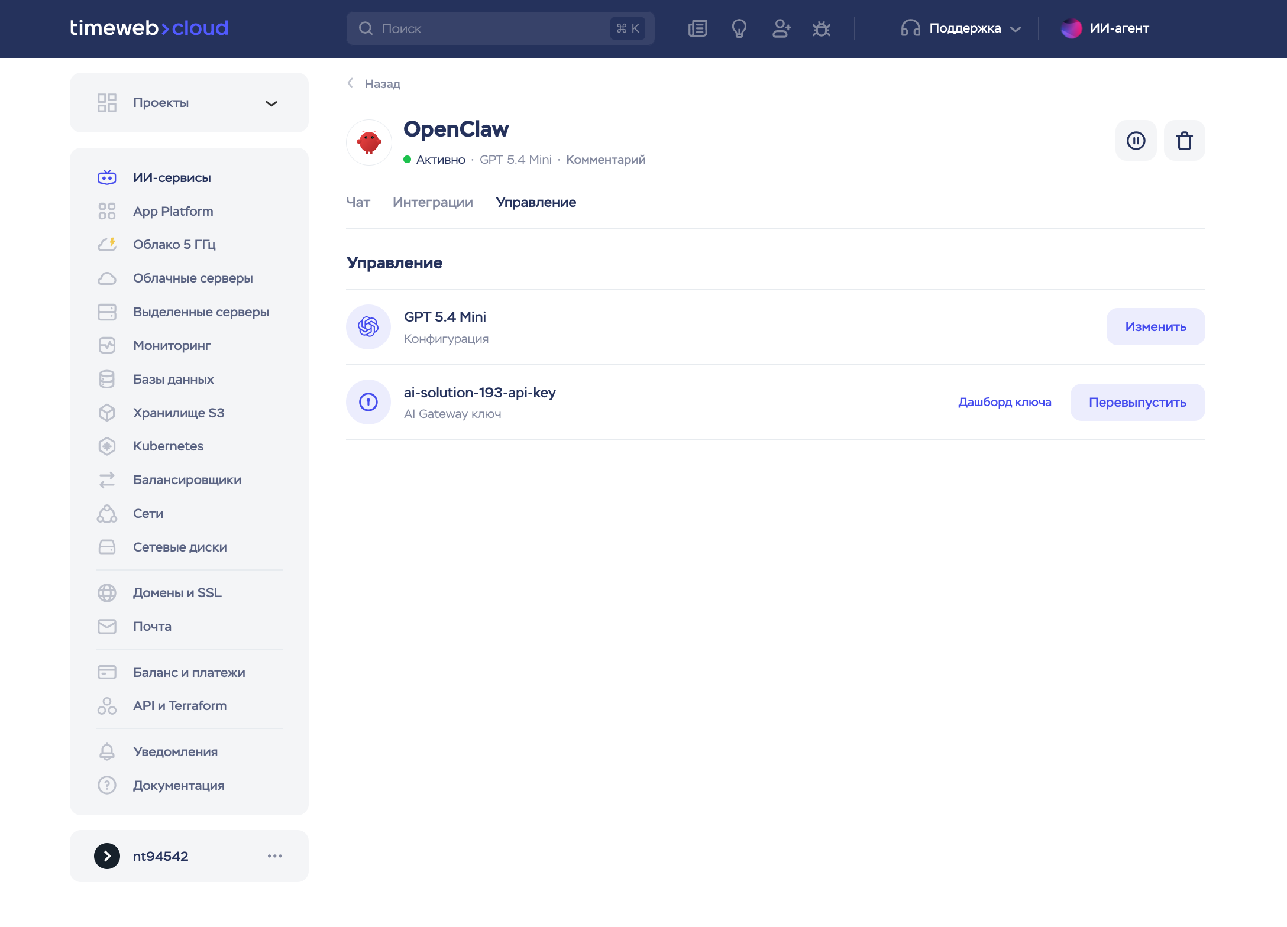Click the OpenClaw red mascot avatar
1287x927 pixels.
369,142
